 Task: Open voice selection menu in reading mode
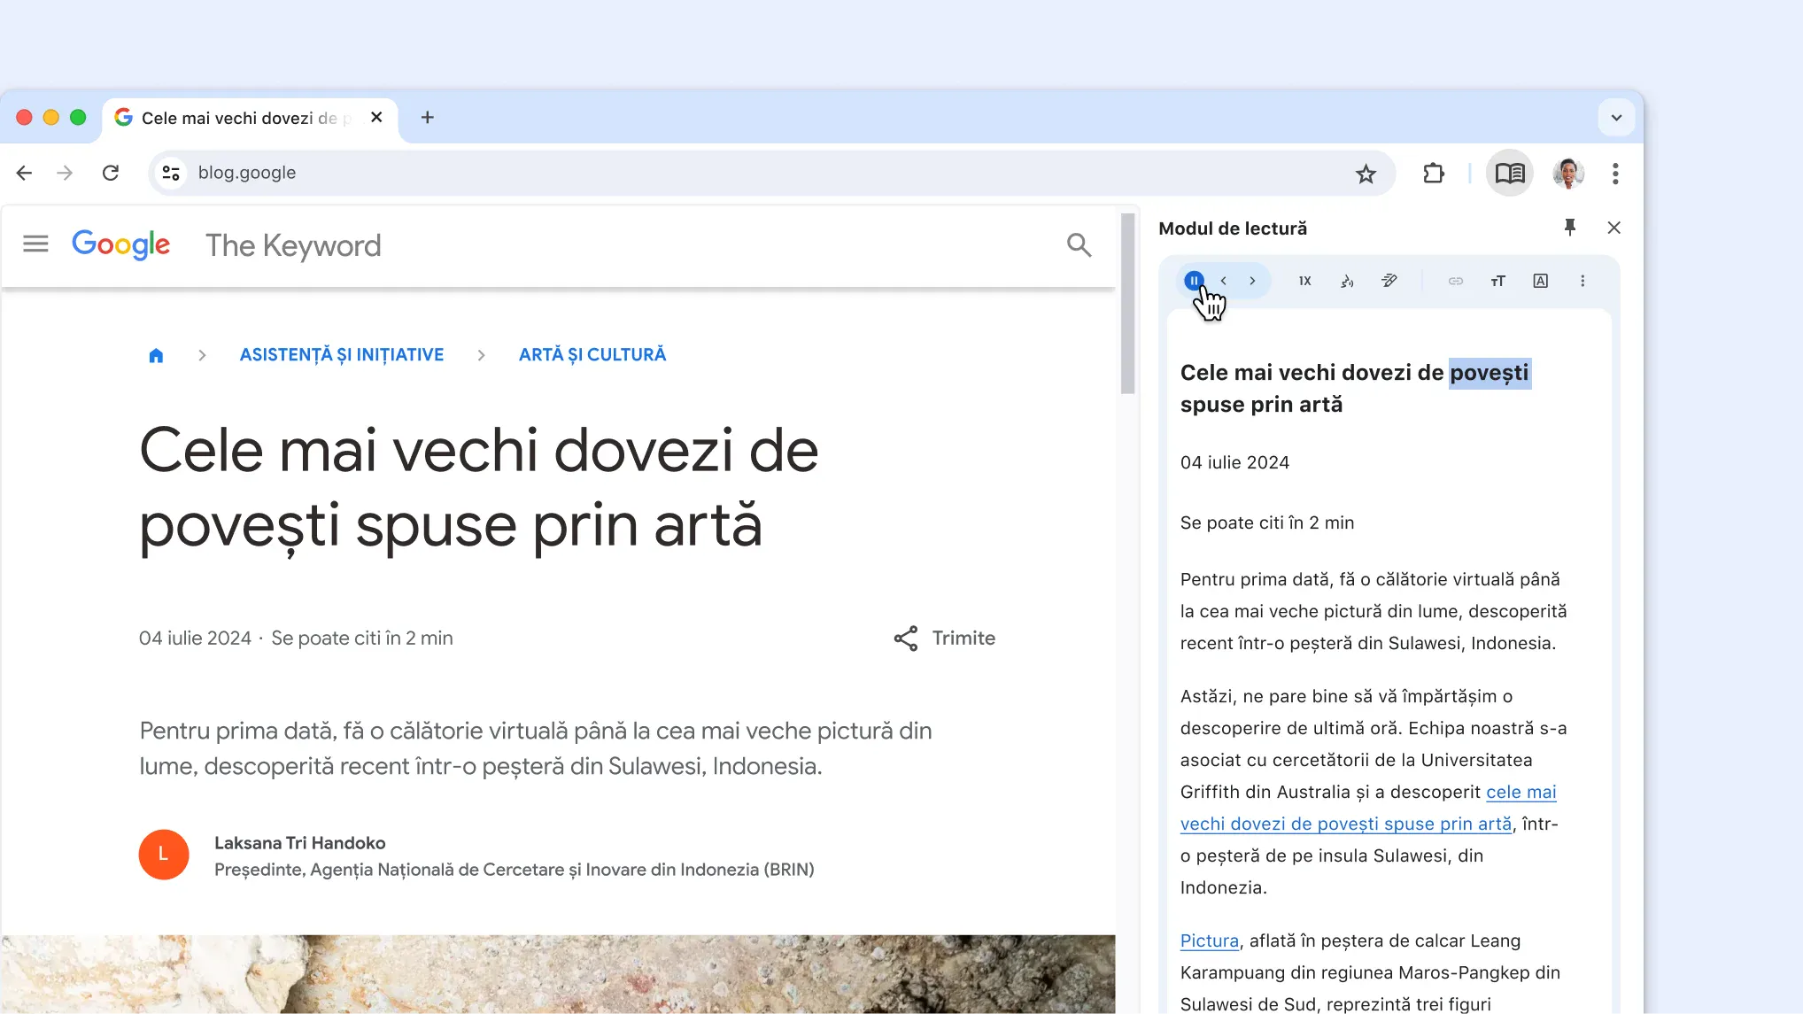1347,281
